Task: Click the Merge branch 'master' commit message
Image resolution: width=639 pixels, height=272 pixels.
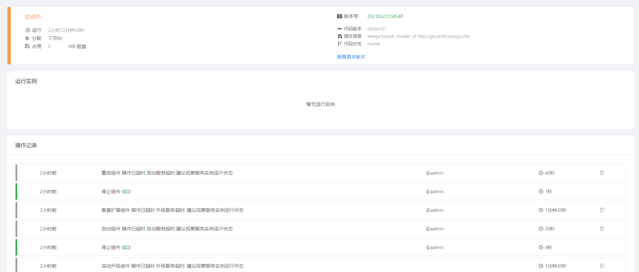Action: click(x=419, y=36)
